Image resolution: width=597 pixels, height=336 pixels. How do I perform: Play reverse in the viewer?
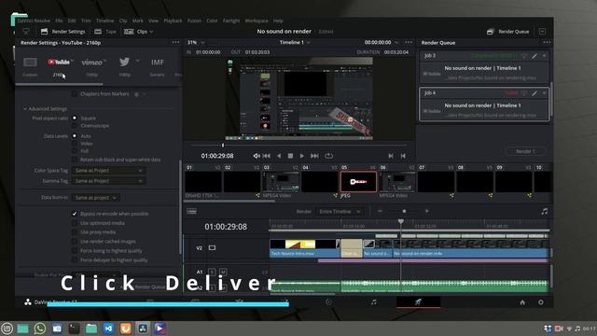[x=279, y=156]
